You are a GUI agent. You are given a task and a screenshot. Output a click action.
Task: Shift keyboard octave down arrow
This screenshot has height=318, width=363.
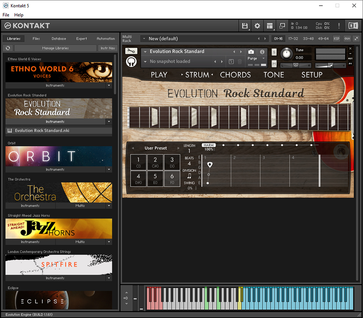[126, 304]
